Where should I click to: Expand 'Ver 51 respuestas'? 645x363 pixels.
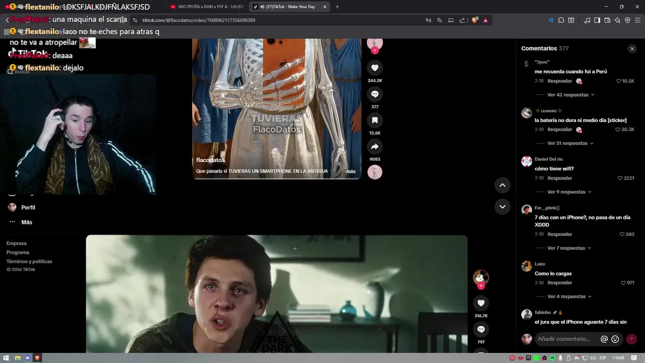point(570,143)
